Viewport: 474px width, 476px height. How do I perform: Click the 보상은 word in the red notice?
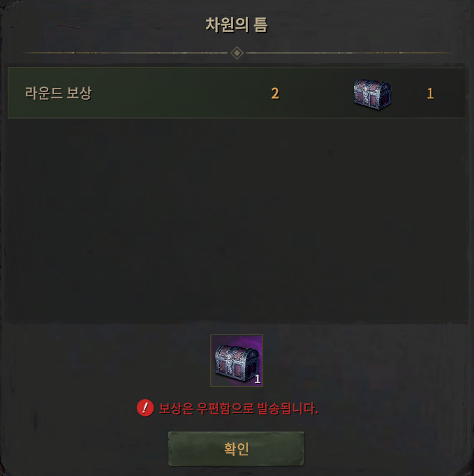coord(176,408)
